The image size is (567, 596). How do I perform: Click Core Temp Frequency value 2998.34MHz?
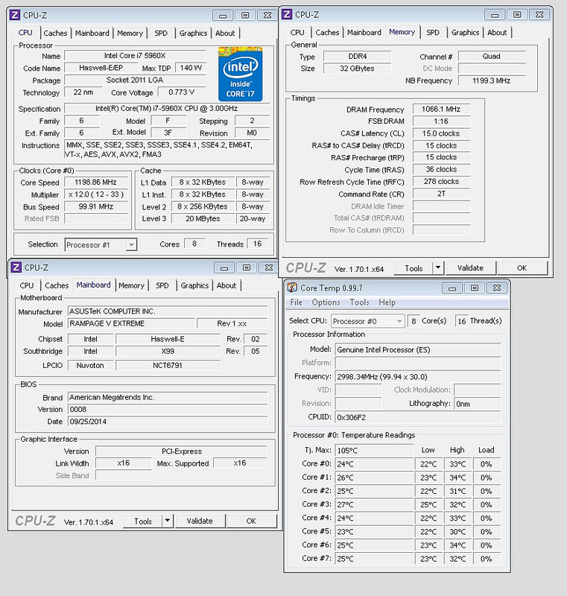[418, 377]
